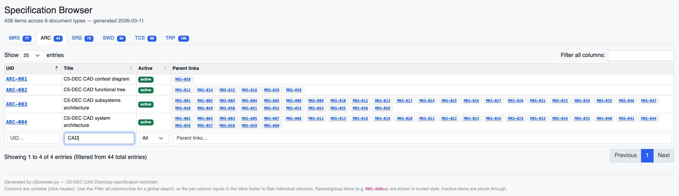Follow the MRS-012 parent link of ARC-002
Viewport: 679px width, 196px height.
pyautogui.click(x=183, y=90)
